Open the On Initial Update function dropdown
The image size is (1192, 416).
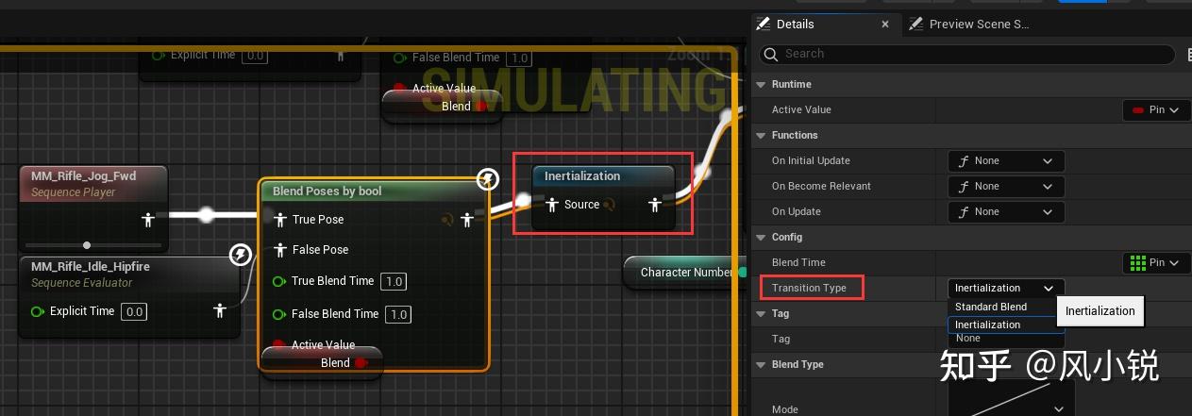click(1006, 161)
